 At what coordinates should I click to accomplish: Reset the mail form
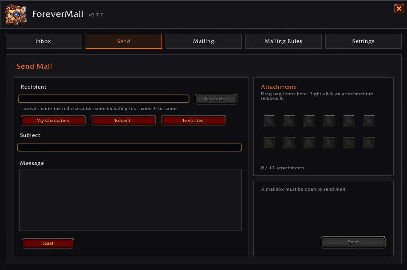[x=48, y=243]
